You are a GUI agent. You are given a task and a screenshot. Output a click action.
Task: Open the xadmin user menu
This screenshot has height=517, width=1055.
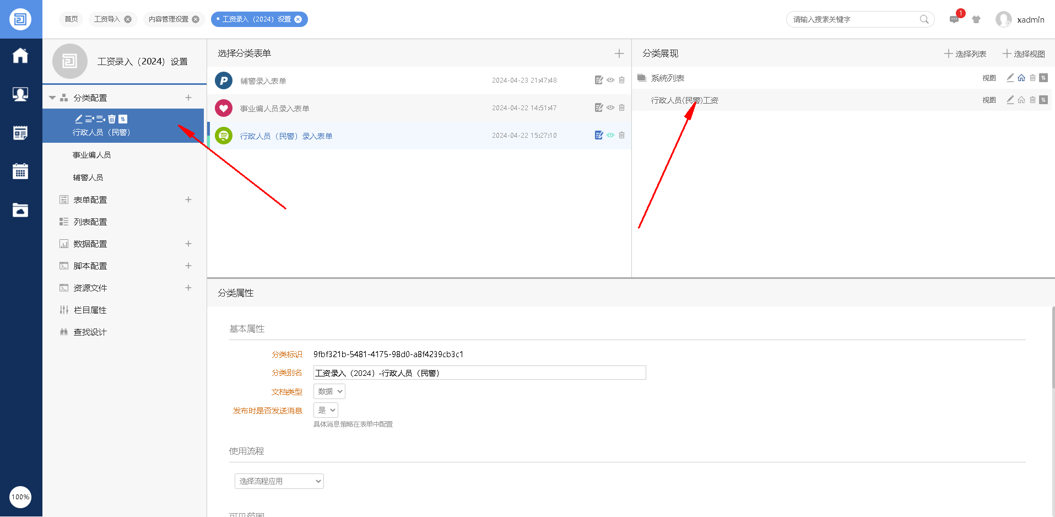coord(1020,19)
